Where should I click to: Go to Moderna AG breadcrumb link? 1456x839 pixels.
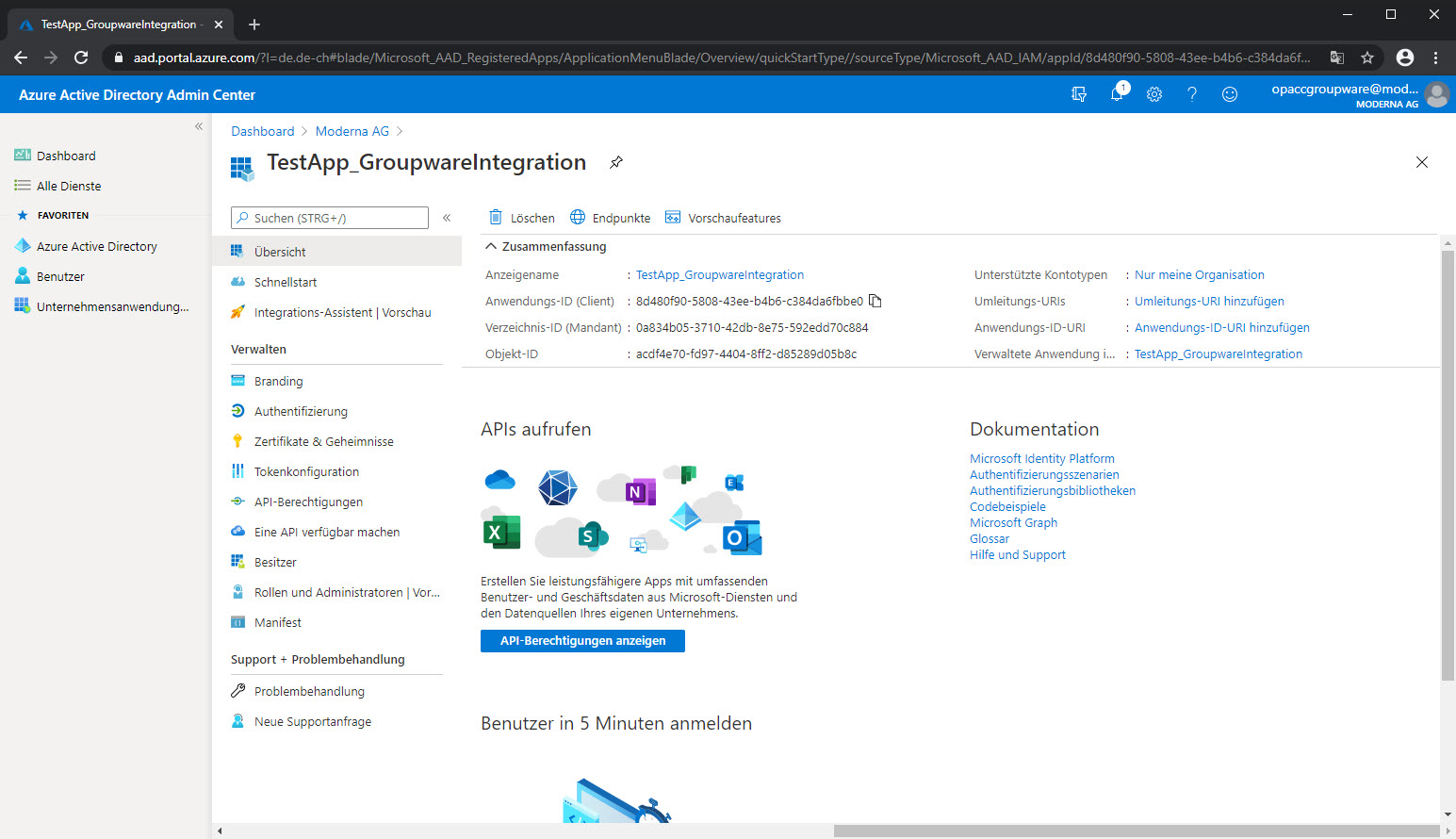(352, 131)
